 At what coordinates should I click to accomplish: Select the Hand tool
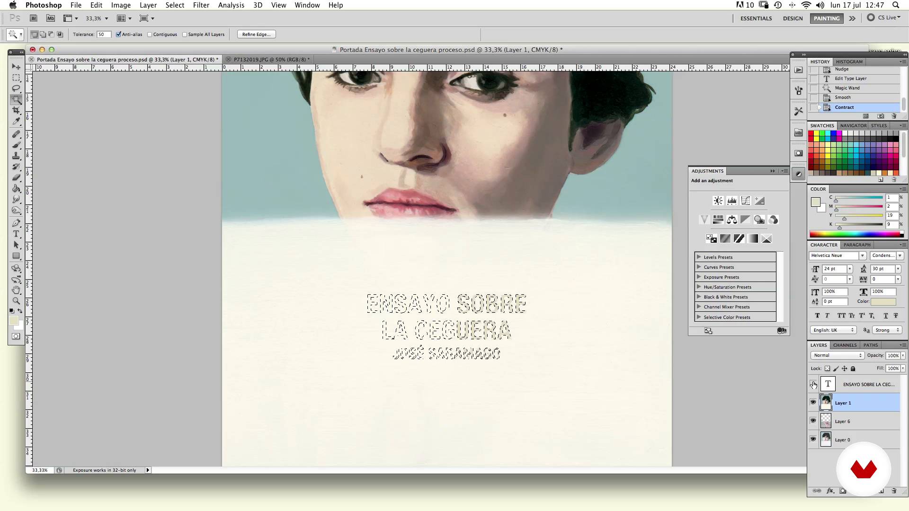coord(16,290)
